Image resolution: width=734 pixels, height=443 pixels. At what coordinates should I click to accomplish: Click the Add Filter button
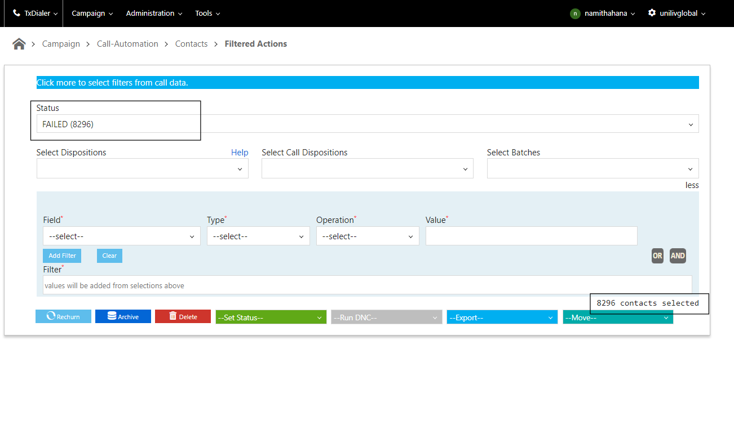(62, 256)
